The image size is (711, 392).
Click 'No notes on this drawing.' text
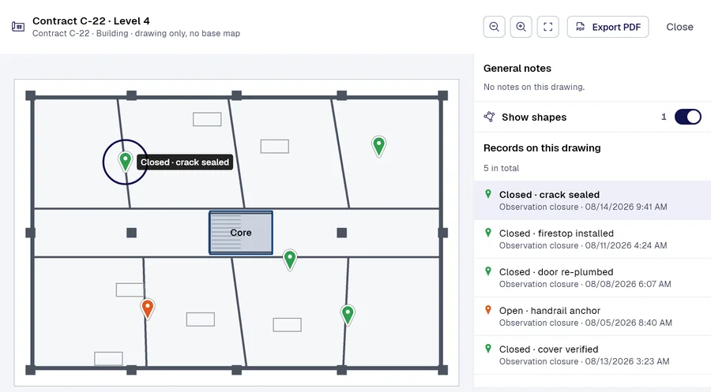[x=534, y=87]
